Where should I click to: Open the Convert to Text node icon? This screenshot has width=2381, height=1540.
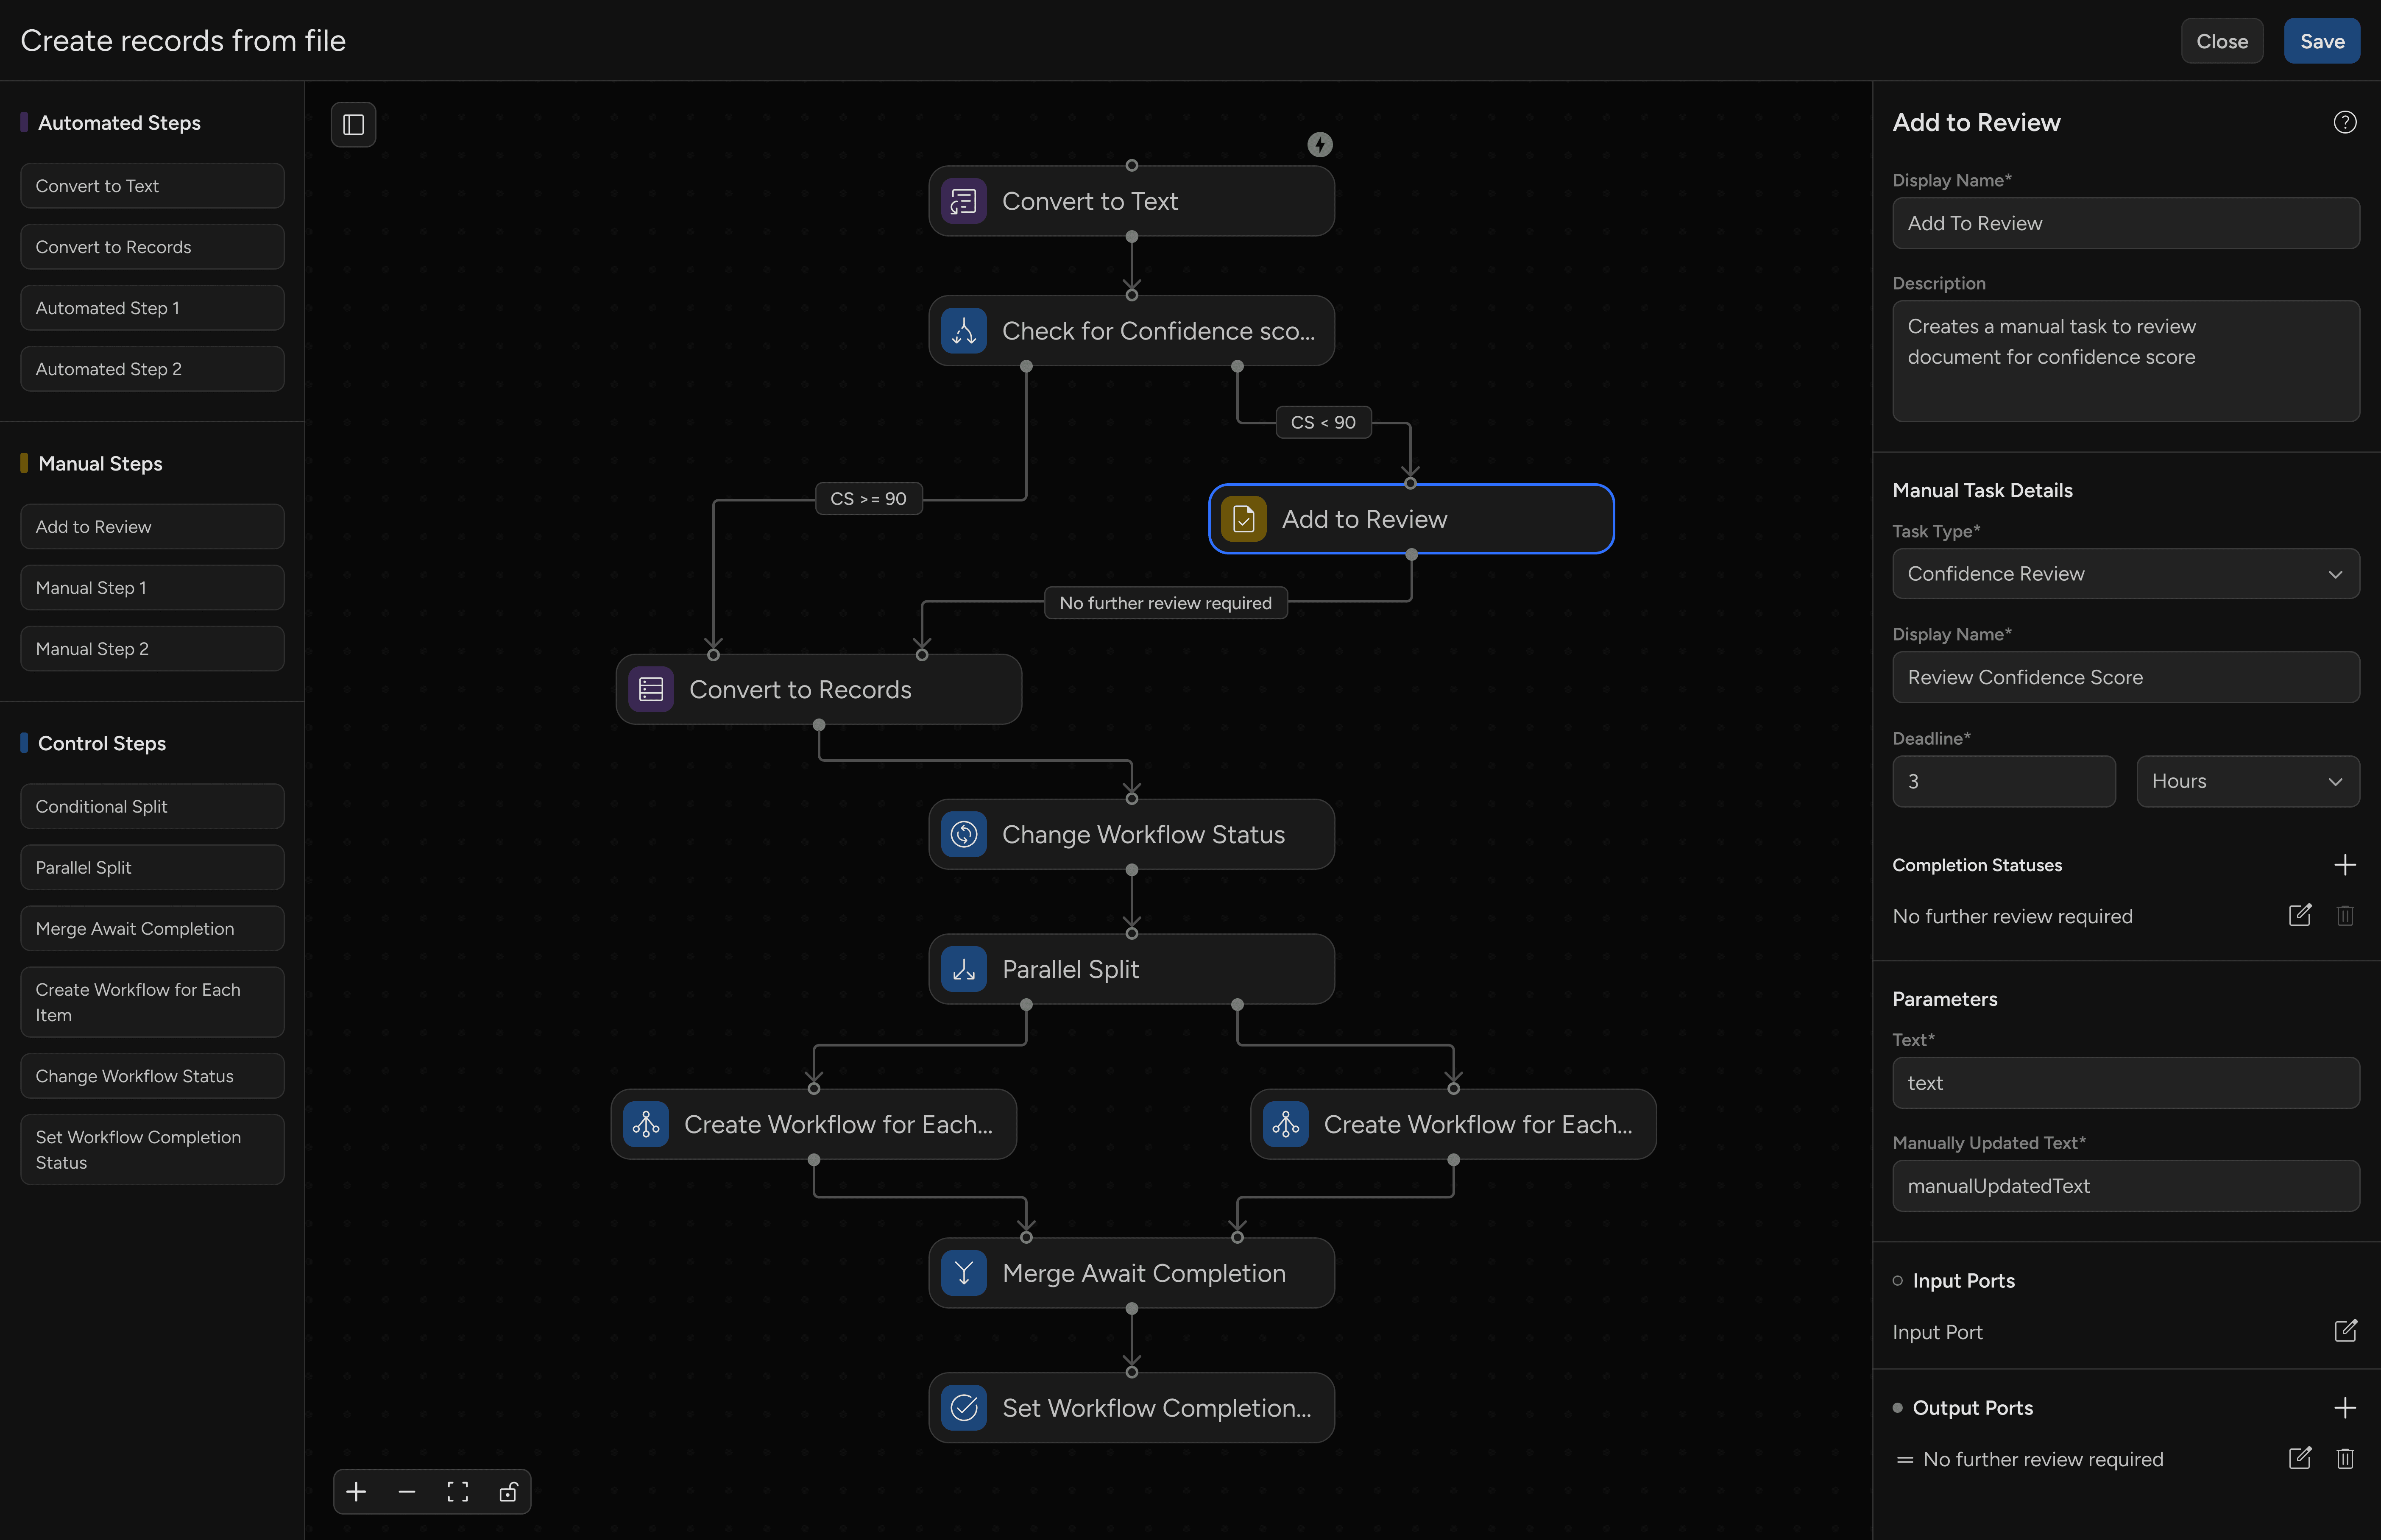coord(963,200)
